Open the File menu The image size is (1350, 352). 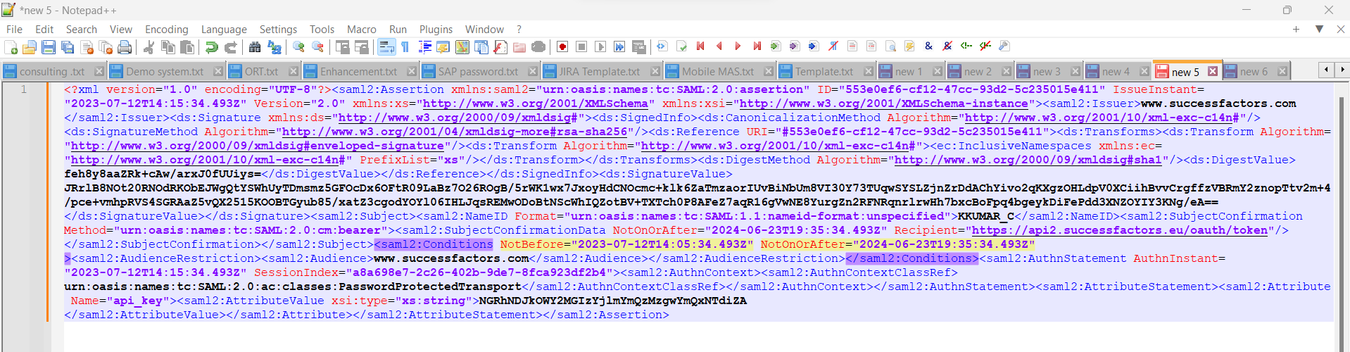tap(14, 29)
